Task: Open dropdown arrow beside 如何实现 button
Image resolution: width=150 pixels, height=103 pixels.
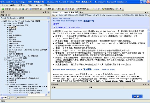Action: pyautogui.click(x=43, y=9)
